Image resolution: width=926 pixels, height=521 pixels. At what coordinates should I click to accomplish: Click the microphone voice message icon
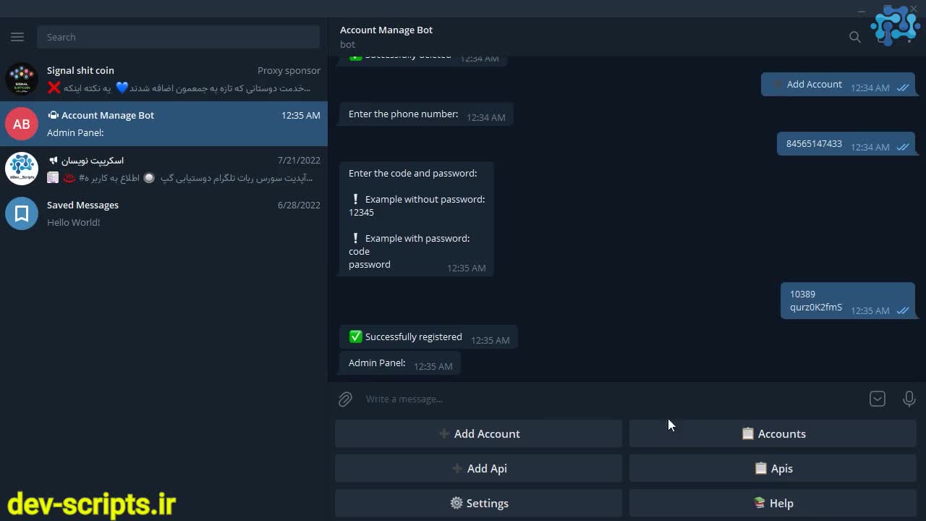[909, 399]
